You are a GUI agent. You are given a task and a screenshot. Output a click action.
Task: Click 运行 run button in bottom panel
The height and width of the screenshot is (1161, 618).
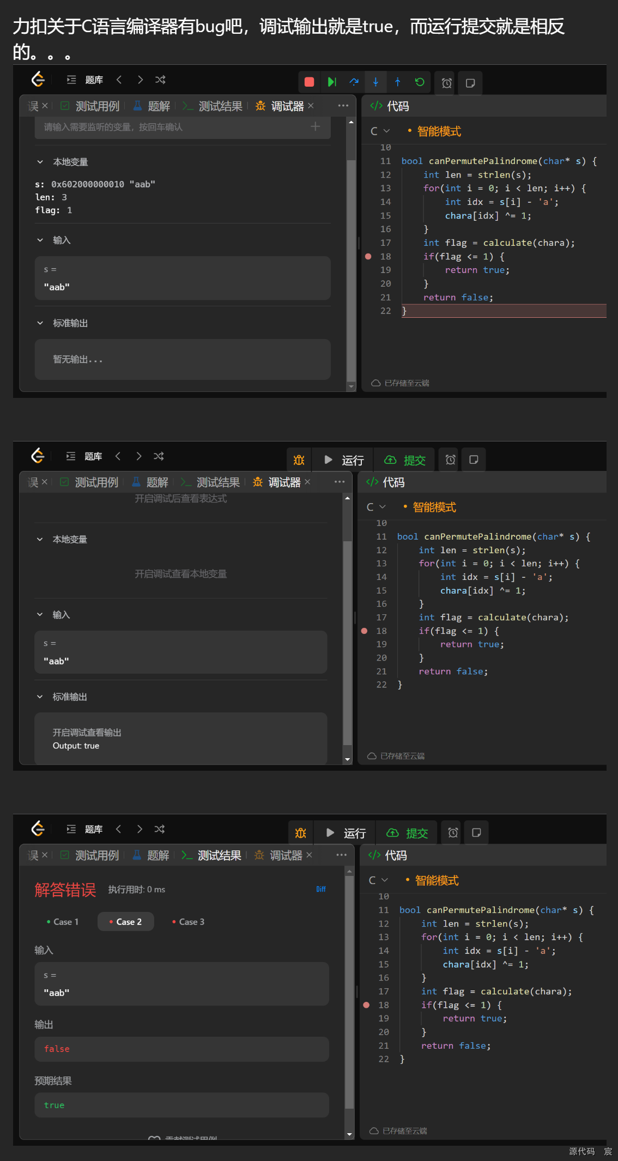(346, 833)
